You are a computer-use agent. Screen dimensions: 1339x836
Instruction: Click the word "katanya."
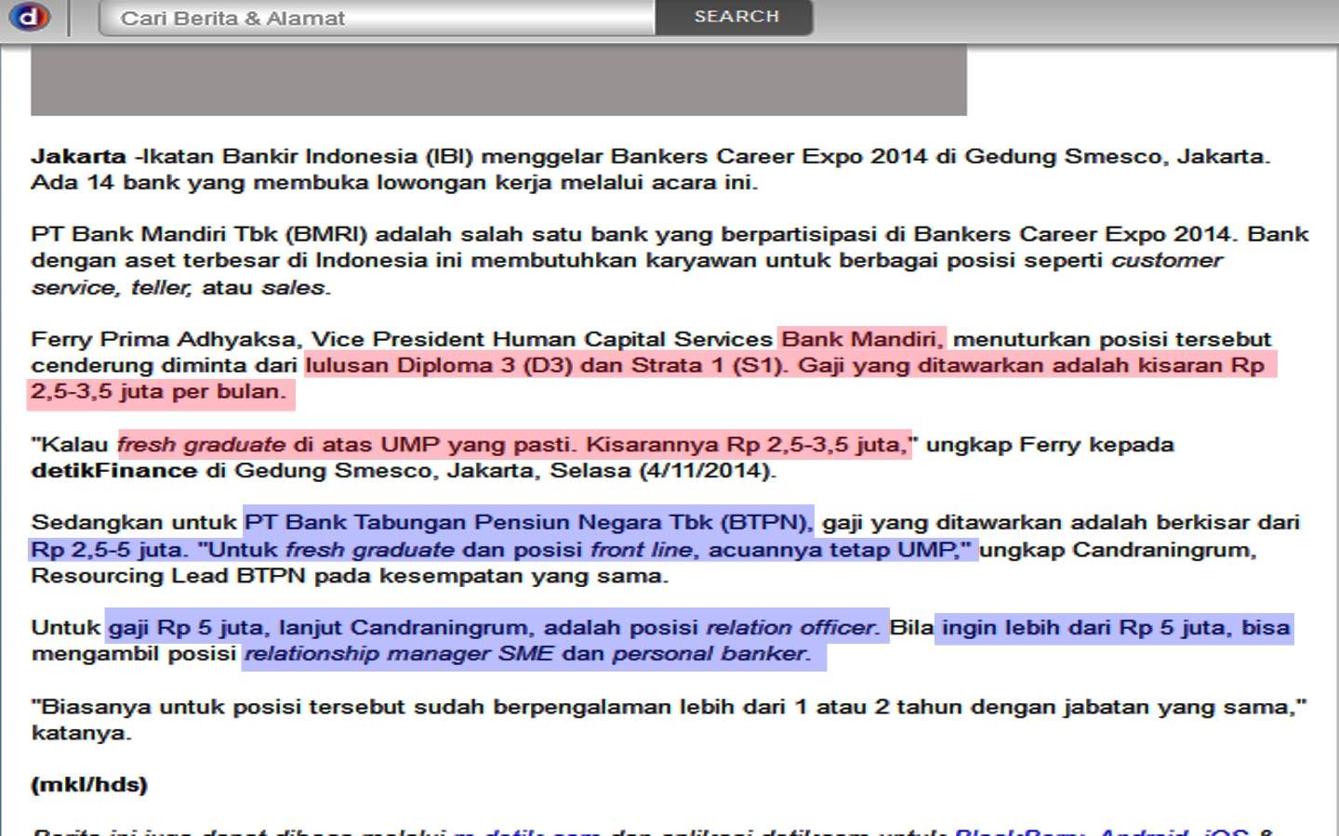pyautogui.click(x=81, y=734)
